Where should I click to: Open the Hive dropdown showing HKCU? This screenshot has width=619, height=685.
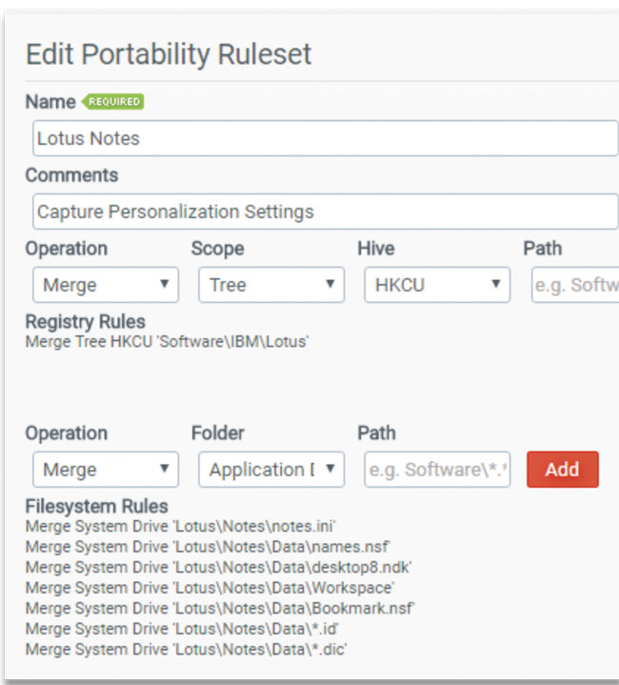click(x=436, y=285)
